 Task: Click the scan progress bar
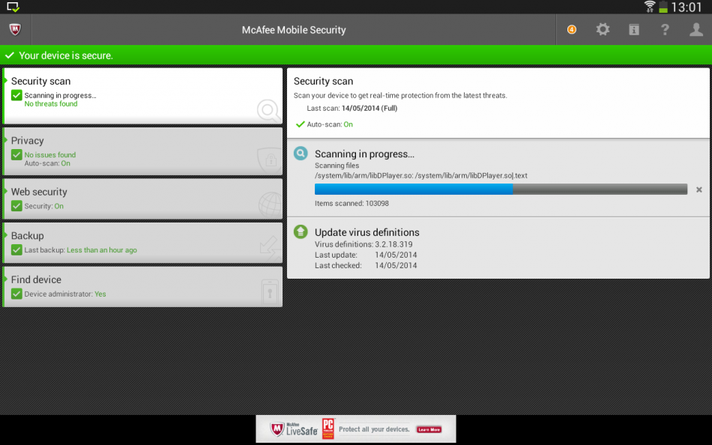pos(501,190)
